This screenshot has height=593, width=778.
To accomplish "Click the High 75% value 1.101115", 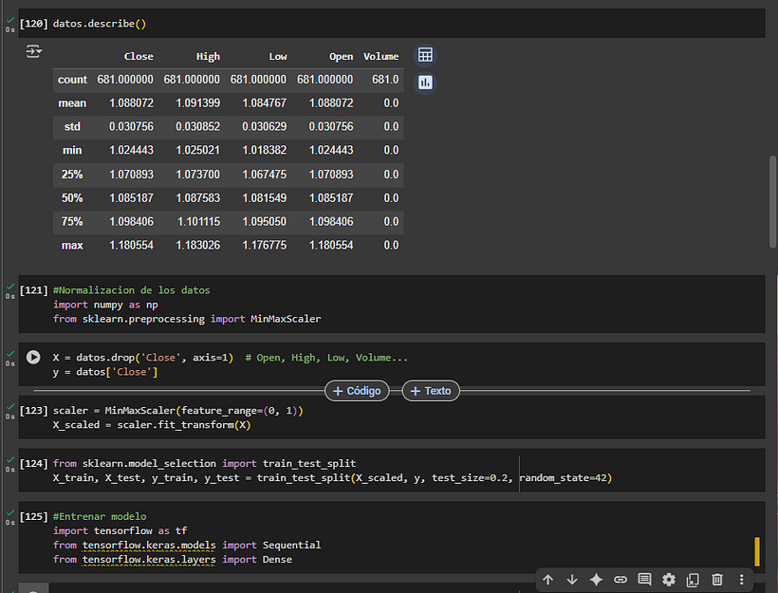I will (x=199, y=222).
